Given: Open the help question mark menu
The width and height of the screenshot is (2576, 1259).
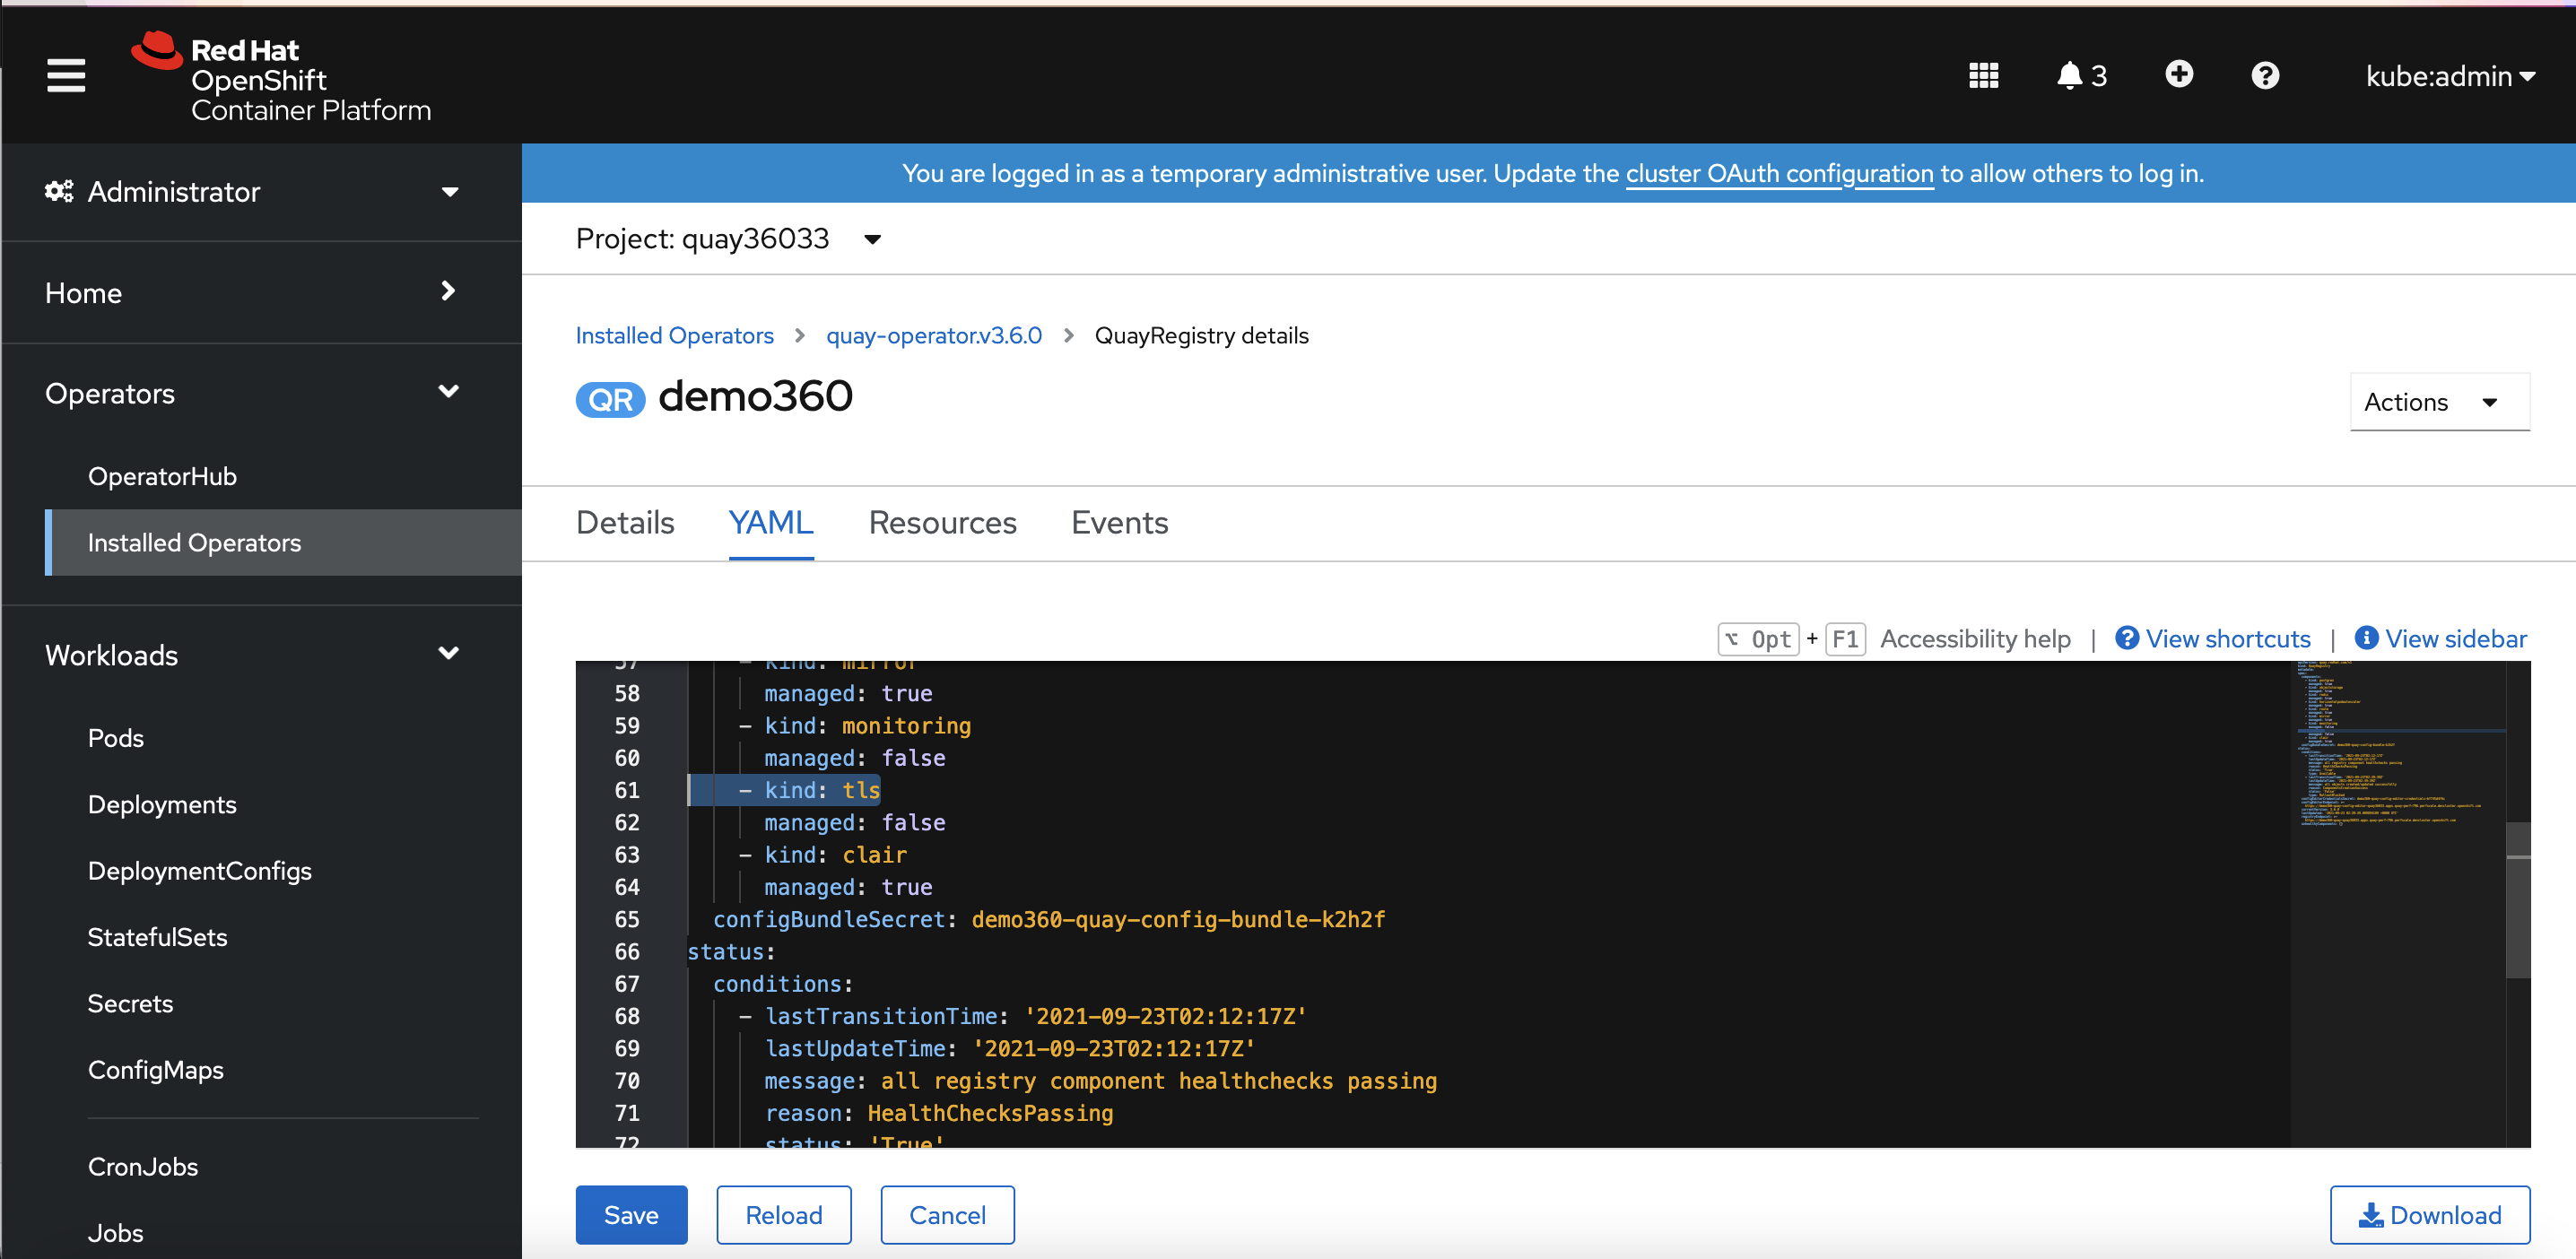Looking at the screenshot, I should (2265, 75).
